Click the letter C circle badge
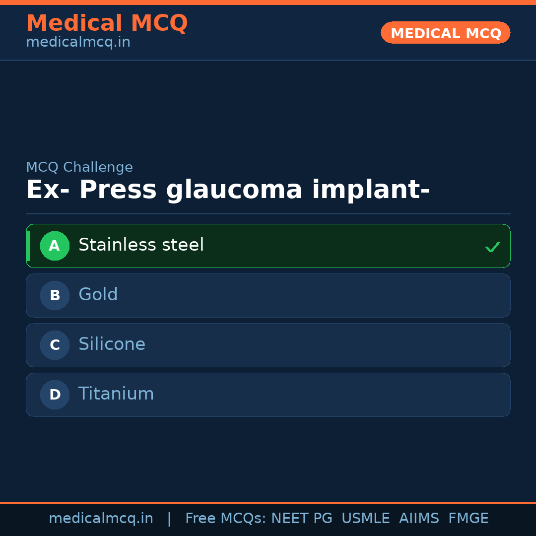The height and width of the screenshot is (536, 536). pyautogui.click(x=55, y=345)
